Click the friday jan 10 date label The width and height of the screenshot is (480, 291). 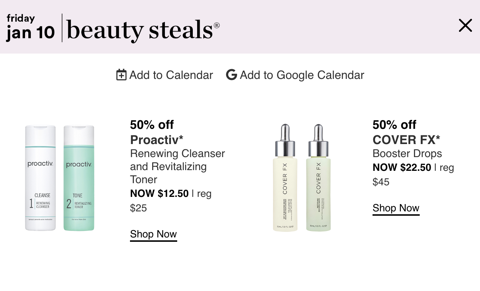coord(30,28)
